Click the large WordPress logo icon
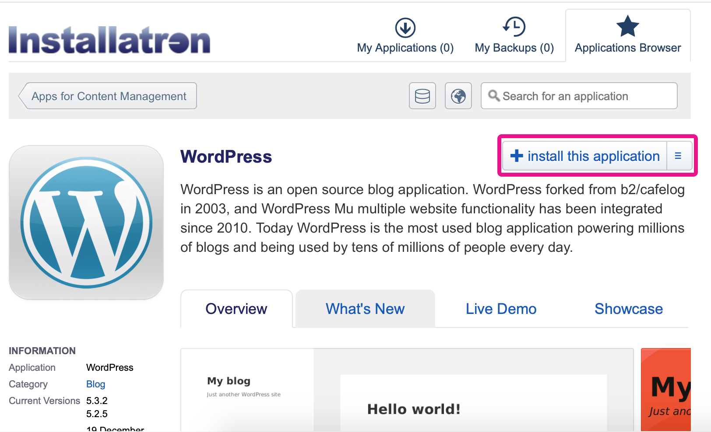Screen dimensions: 711x432 (86, 223)
